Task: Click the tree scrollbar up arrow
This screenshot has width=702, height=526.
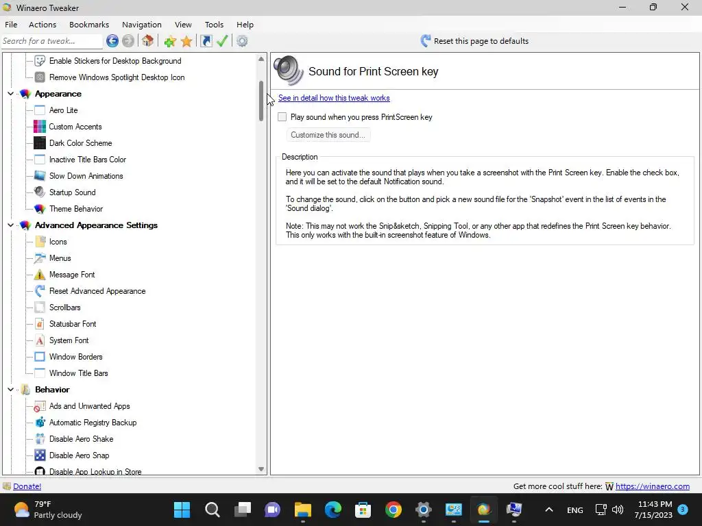Action: tap(261, 59)
